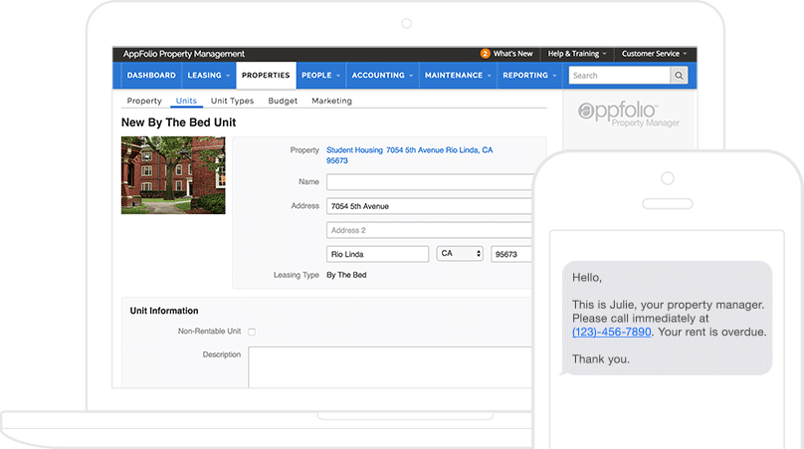Open the Accounting navigation menu
Image resolution: width=804 pixels, height=449 pixels.
point(382,76)
